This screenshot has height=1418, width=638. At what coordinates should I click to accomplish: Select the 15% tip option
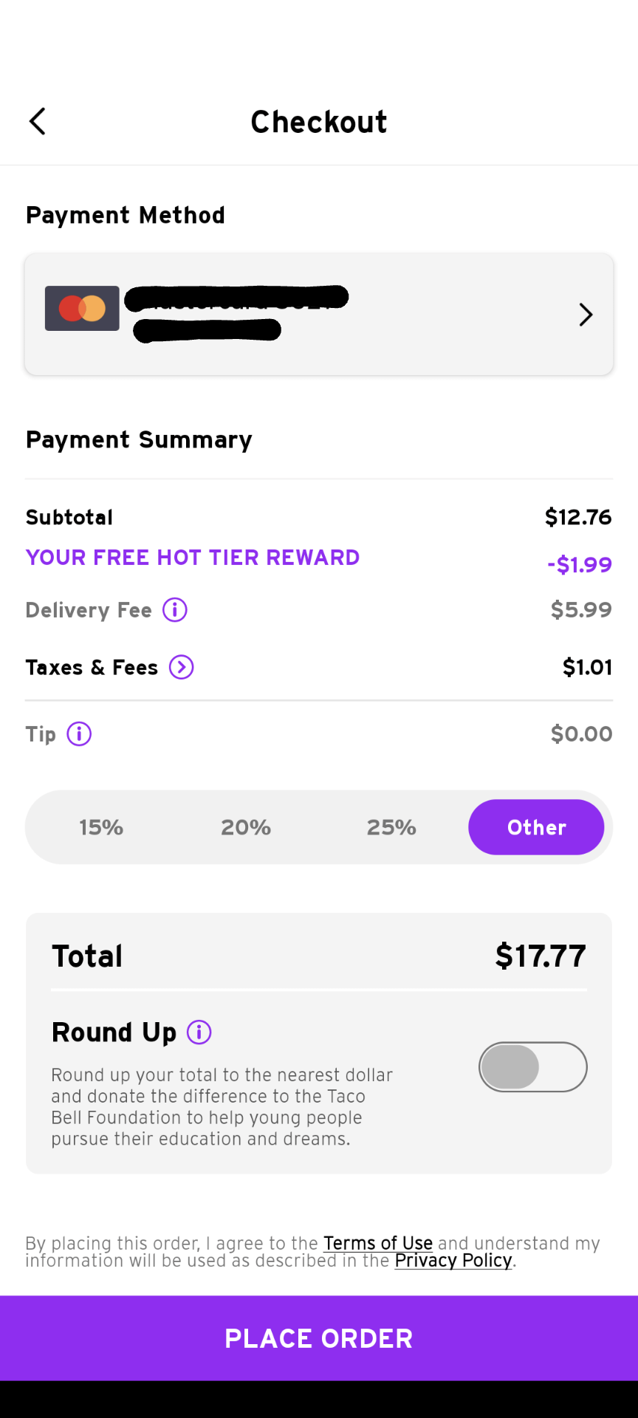pos(101,827)
